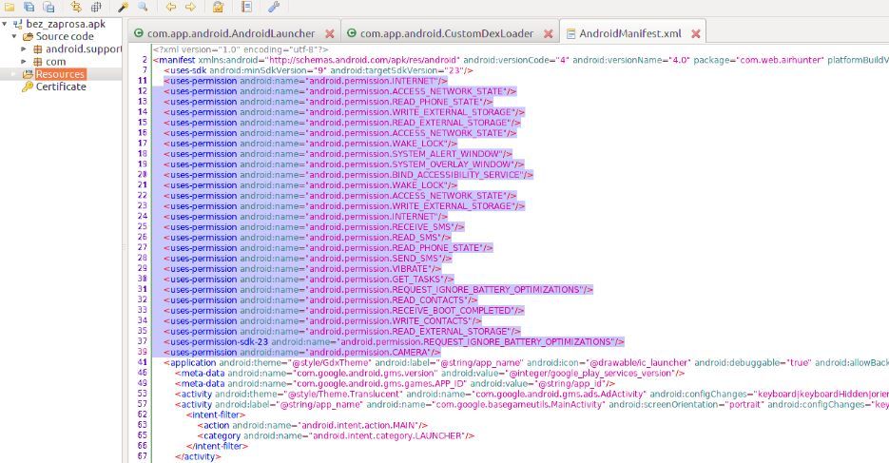This screenshot has width=889, height=463.
Task: Click the RECEIVE_BOOT_COMPLETED permission line
Action: point(344,311)
